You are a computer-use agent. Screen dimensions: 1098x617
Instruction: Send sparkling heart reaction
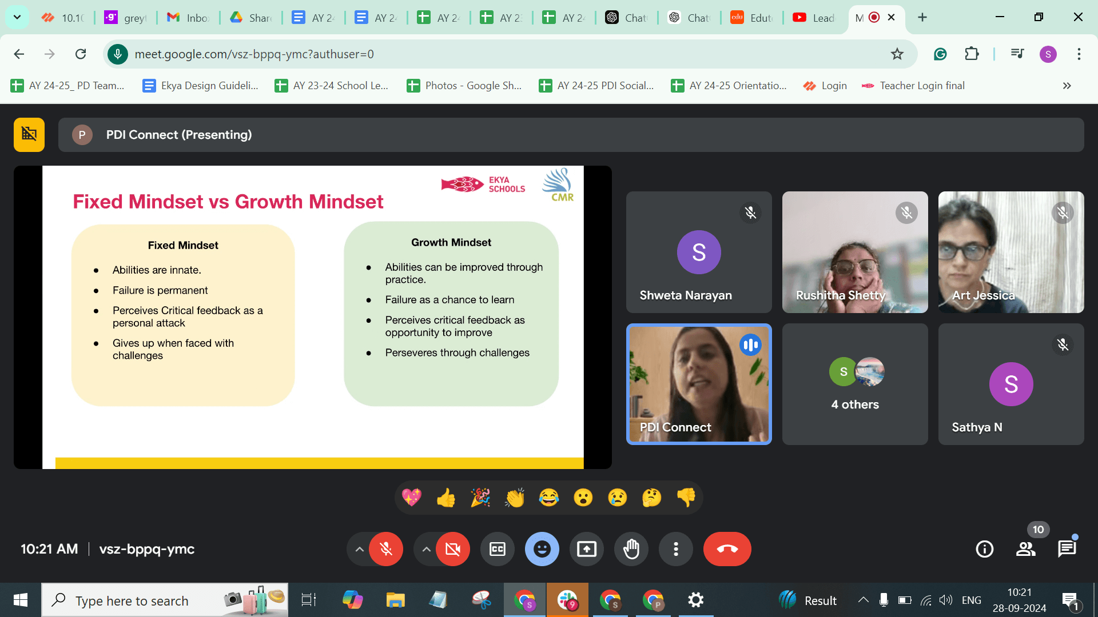pos(412,498)
